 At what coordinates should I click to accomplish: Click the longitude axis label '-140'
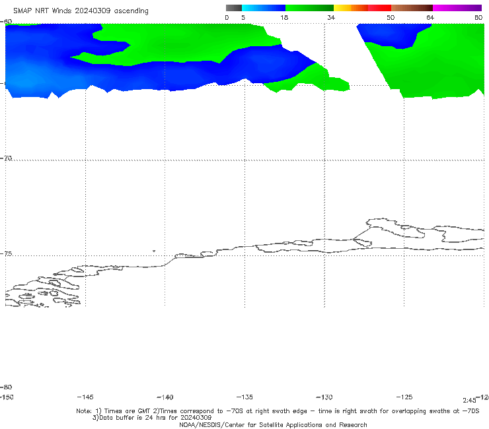pos(165,397)
